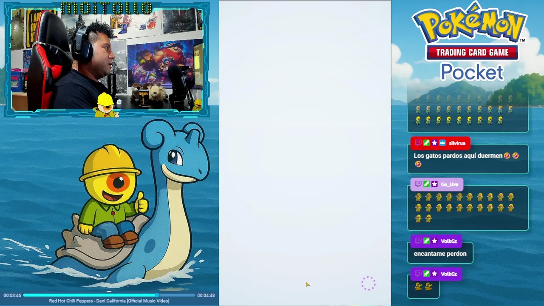Click the star badge next to Ge_Uve

[x=434, y=184]
